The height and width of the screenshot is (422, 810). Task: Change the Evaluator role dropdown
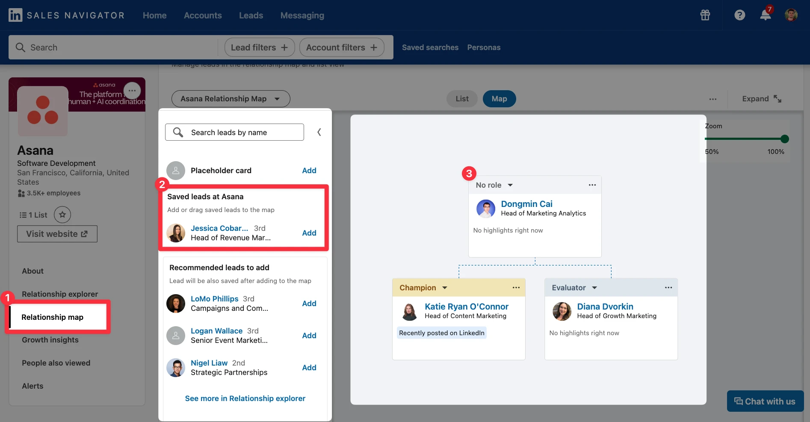point(574,288)
